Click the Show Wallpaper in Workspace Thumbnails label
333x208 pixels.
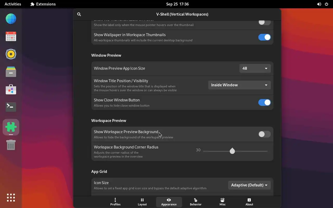pos(130,35)
